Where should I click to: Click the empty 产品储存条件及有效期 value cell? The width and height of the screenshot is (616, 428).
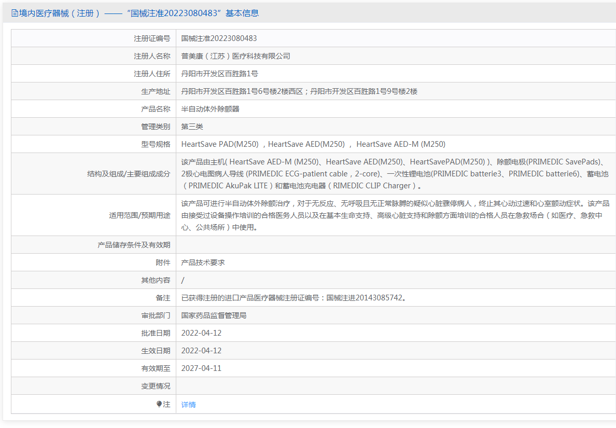coord(394,245)
